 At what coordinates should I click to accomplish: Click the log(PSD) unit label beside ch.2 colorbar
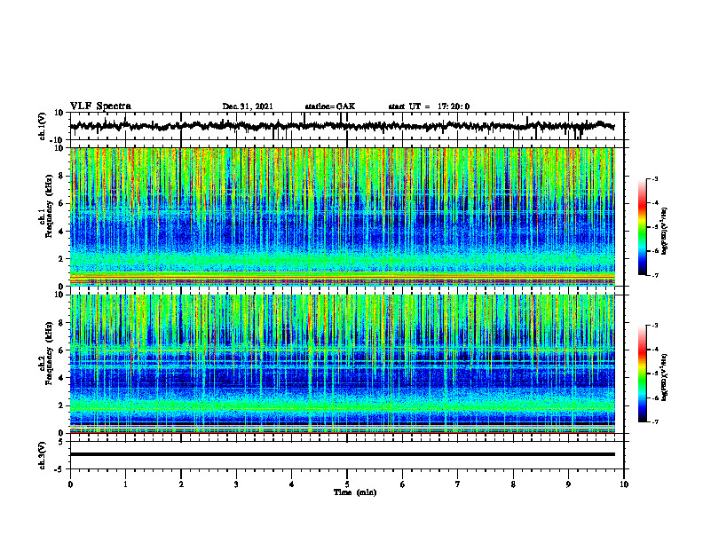pos(665,377)
